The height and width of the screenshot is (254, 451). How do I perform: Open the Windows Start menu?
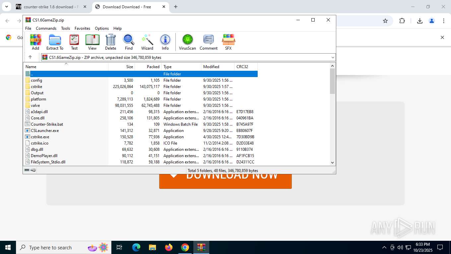[8, 247]
